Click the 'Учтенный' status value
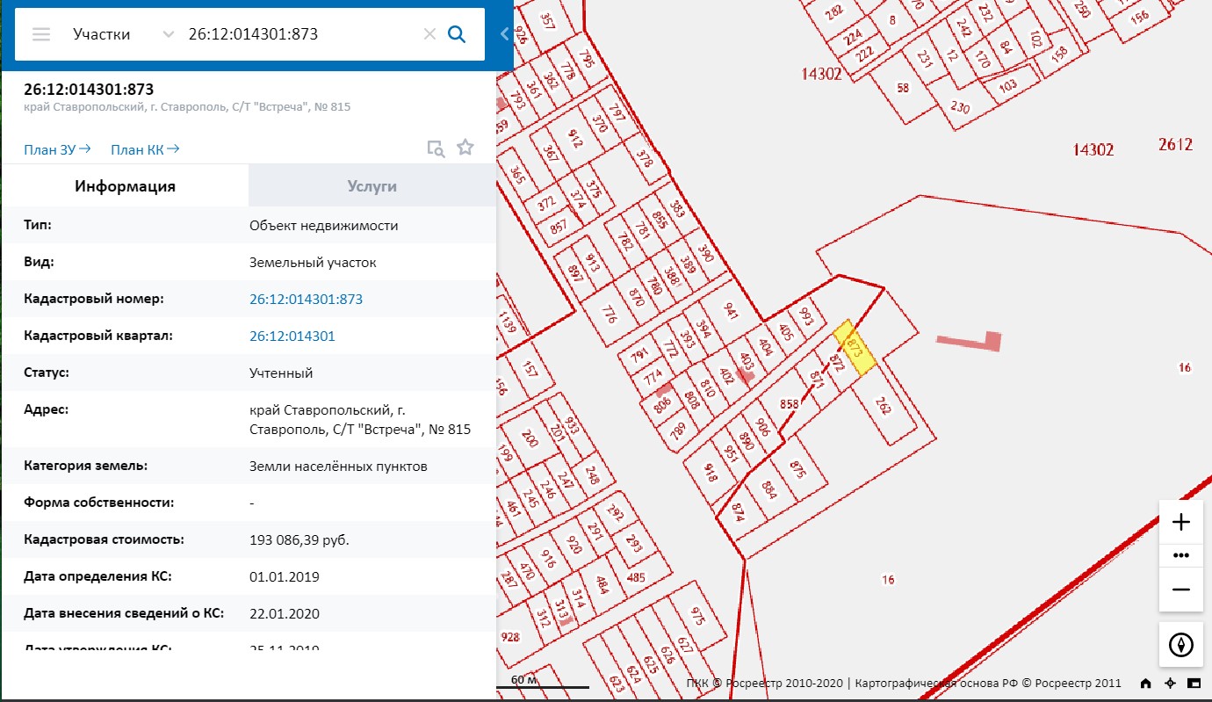Screen dimensions: 1212x702 point(281,373)
